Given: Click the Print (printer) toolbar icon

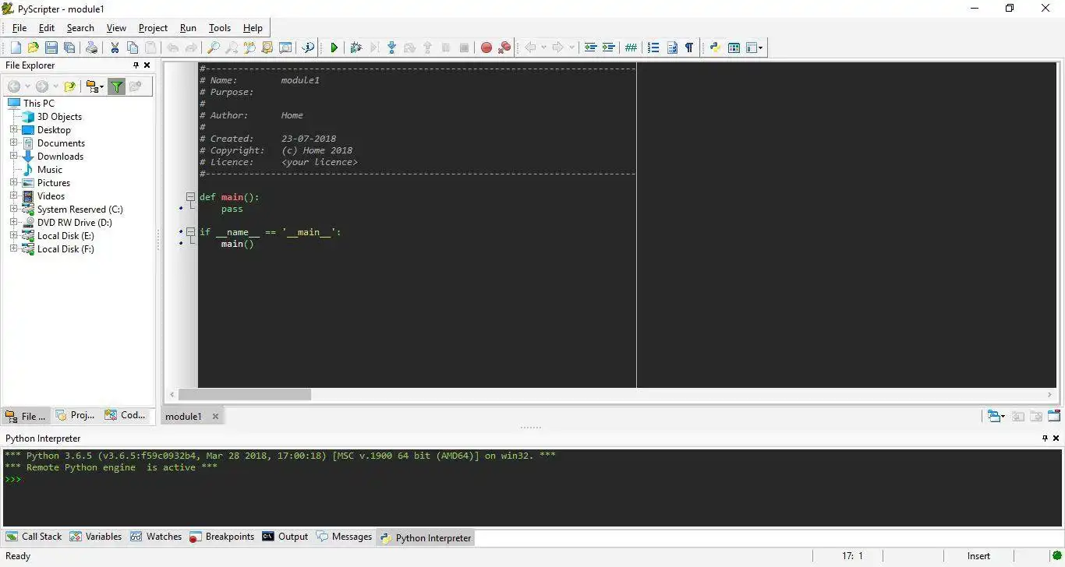Looking at the screenshot, I should pos(92,48).
